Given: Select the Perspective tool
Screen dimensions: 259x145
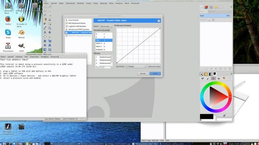Looking at the screenshot, I should [x=49, y=45].
